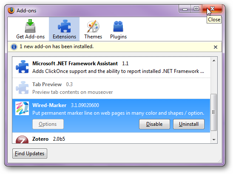233x174 pixels.
Task: Open the Get Add-ons pane
Action: pyautogui.click(x=30, y=29)
